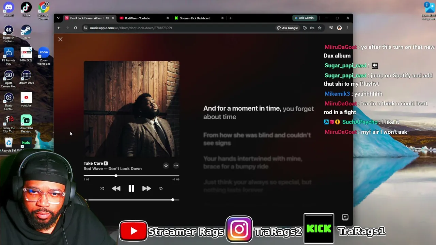Open the browser media controls
Screen dimensions: 436x245
[331, 28]
